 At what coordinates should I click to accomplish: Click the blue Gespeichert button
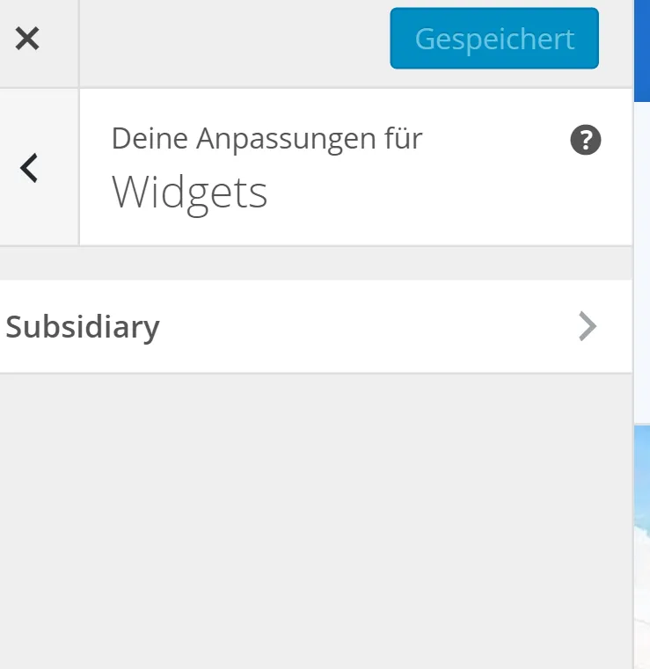(494, 38)
